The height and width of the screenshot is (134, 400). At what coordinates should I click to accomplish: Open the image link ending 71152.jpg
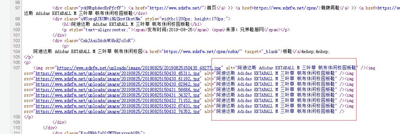coord(118,101)
